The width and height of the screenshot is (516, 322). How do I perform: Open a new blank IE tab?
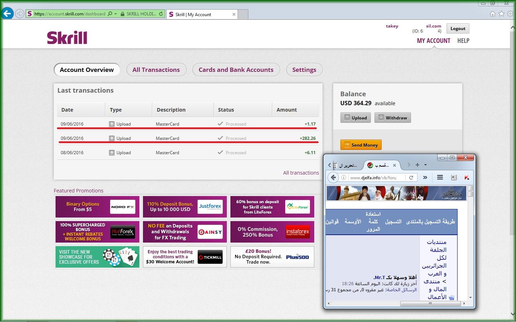pos(243,14)
